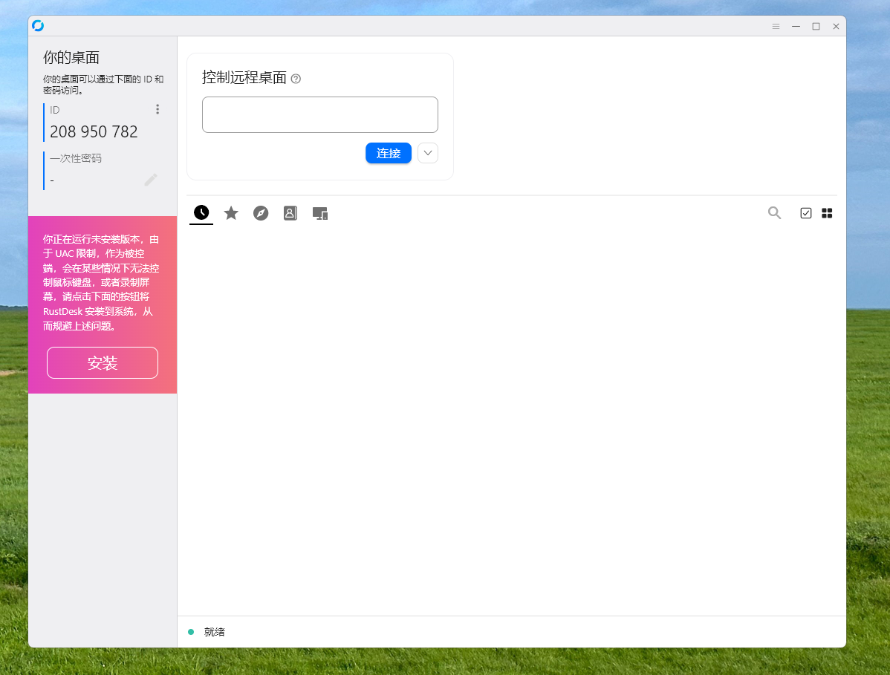Click the pencil to edit one-time password
The width and height of the screenshot is (890, 675).
tap(151, 178)
